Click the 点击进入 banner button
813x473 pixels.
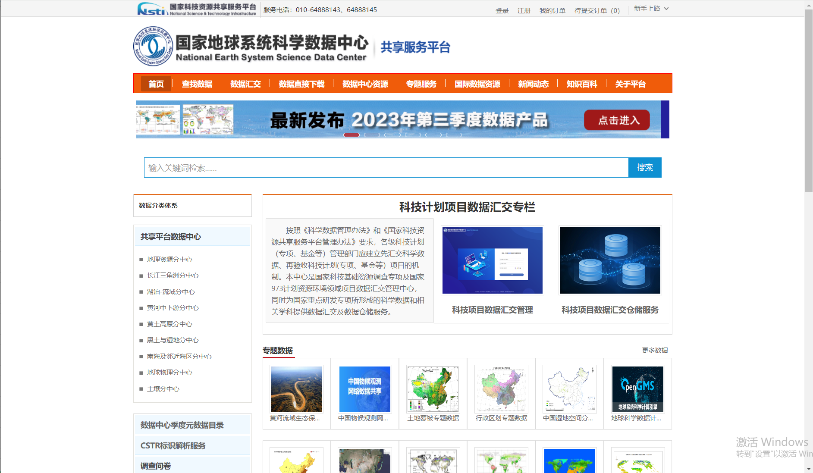616,120
